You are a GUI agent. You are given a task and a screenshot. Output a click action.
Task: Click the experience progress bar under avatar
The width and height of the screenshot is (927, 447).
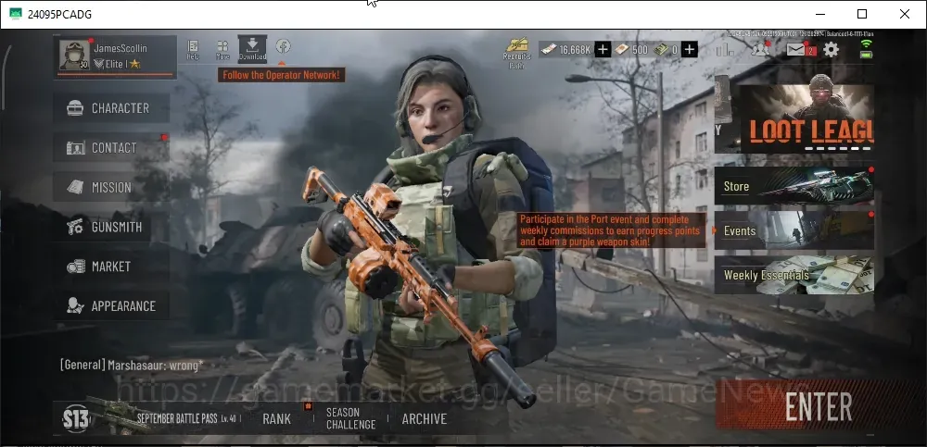(116, 75)
